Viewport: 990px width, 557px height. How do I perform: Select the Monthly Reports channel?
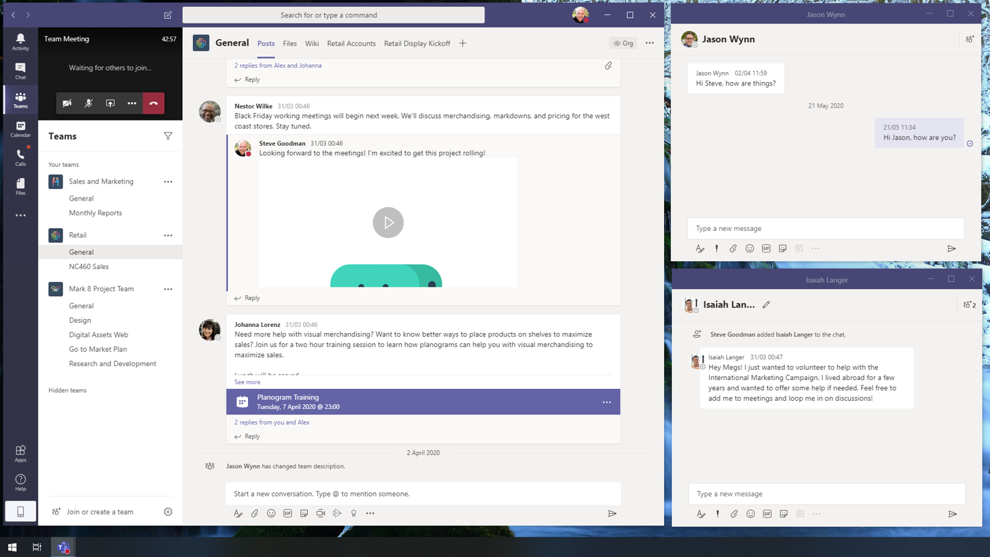(x=95, y=213)
